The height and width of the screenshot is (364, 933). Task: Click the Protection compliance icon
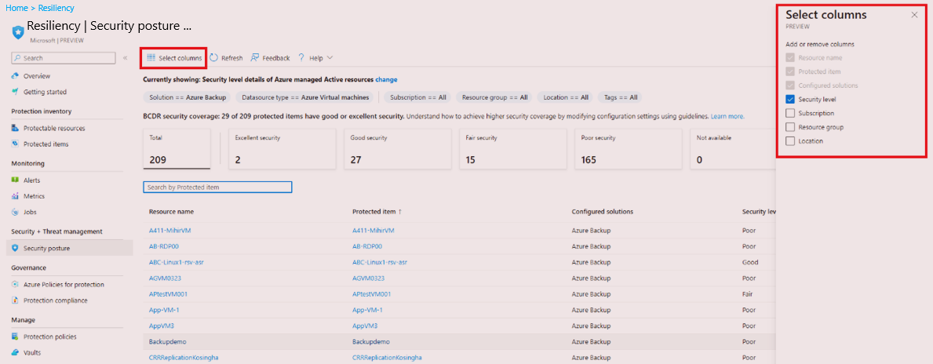[x=16, y=300]
